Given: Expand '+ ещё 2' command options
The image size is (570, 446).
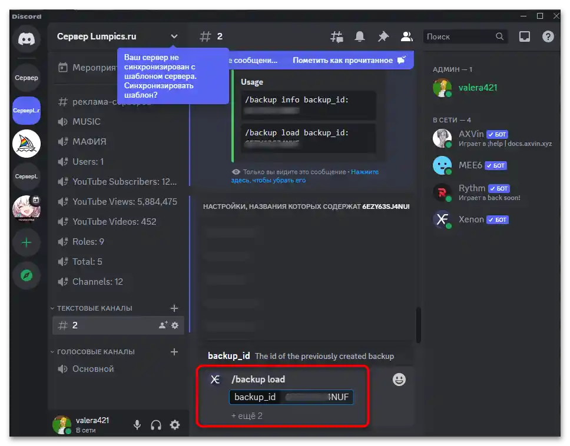Looking at the screenshot, I should coord(247,416).
